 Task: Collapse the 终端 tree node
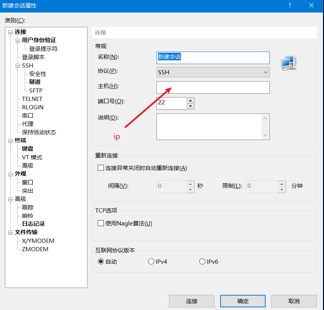pyautogui.click(x=10, y=141)
